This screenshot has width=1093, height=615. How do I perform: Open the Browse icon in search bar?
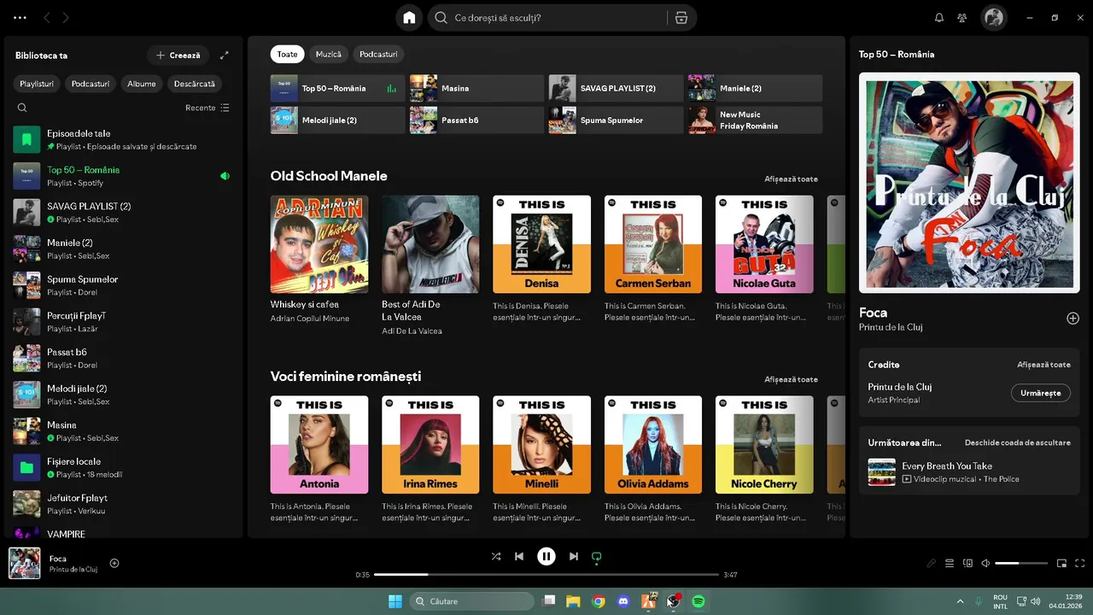pyautogui.click(x=681, y=17)
